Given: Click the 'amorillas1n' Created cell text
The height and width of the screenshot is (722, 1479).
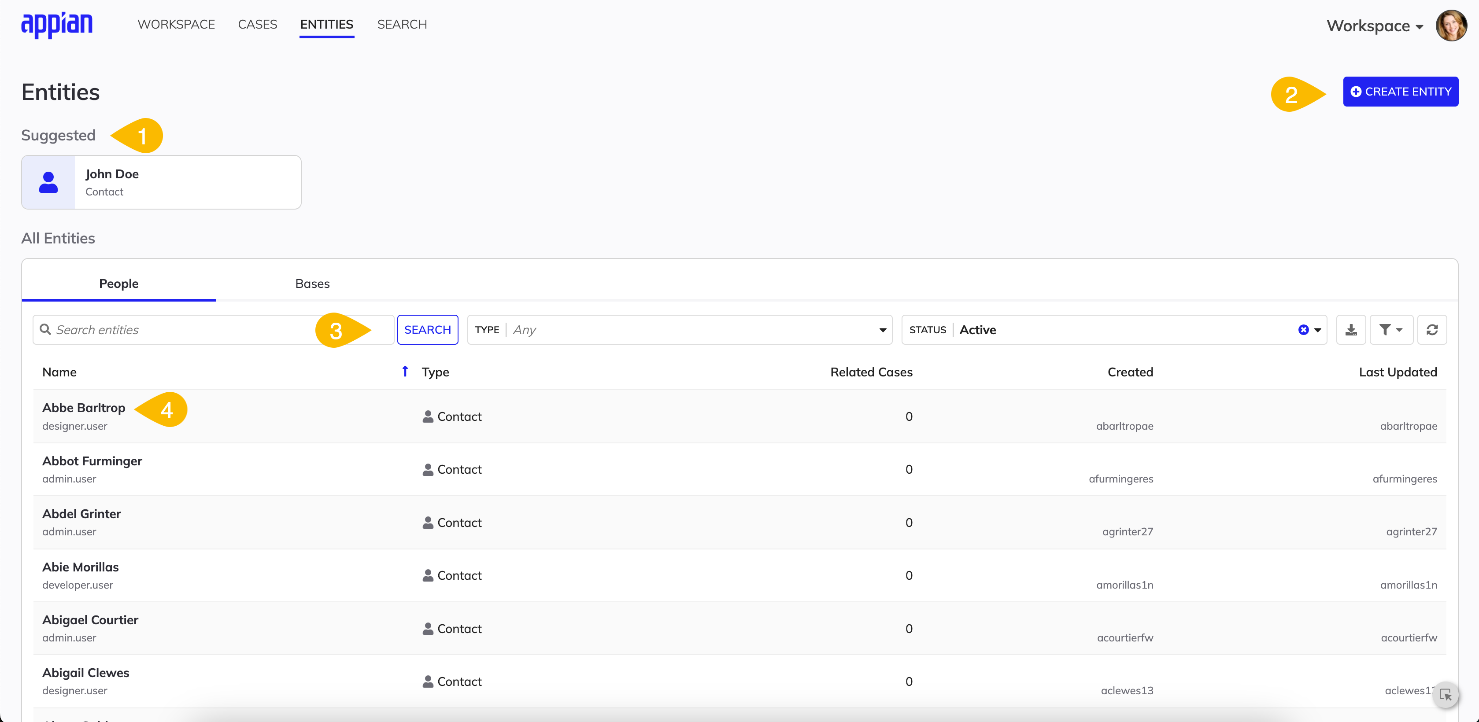Looking at the screenshot, I should click(1124, 585).
